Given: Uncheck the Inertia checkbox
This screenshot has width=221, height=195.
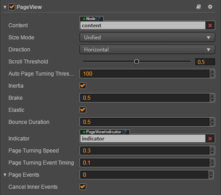Looking at the screenshot, I should pos(83,86).
